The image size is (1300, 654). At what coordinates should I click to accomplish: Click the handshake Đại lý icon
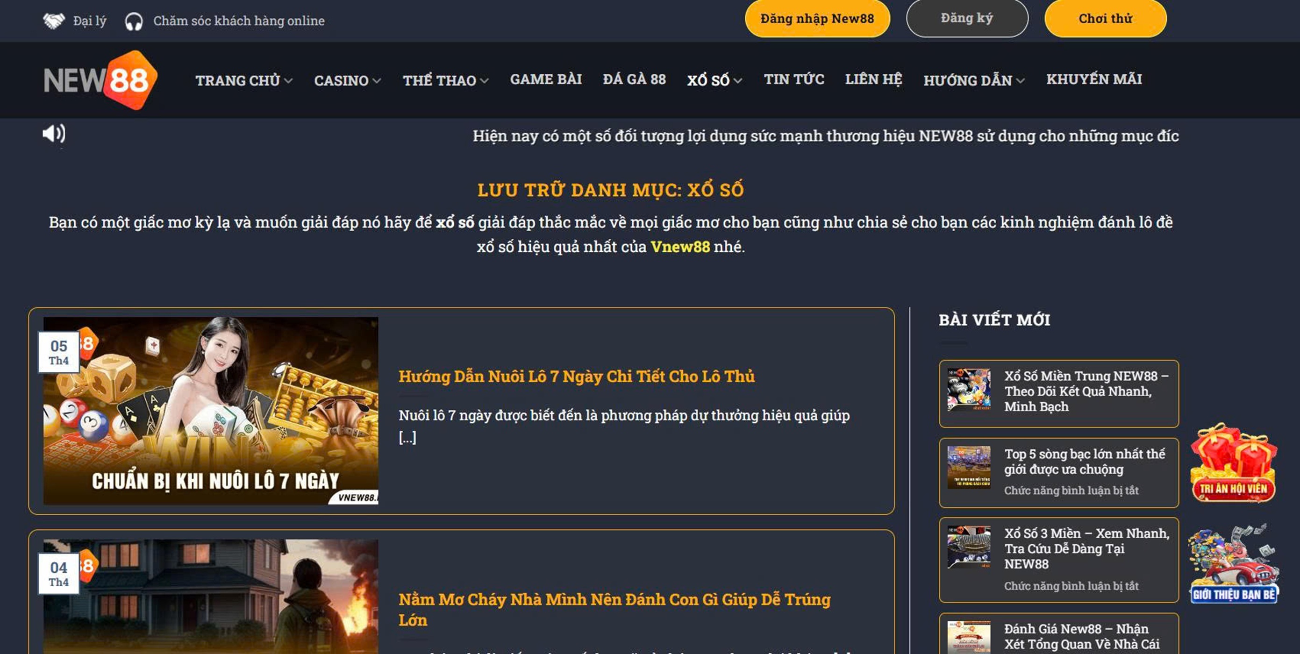pos(53,21)
